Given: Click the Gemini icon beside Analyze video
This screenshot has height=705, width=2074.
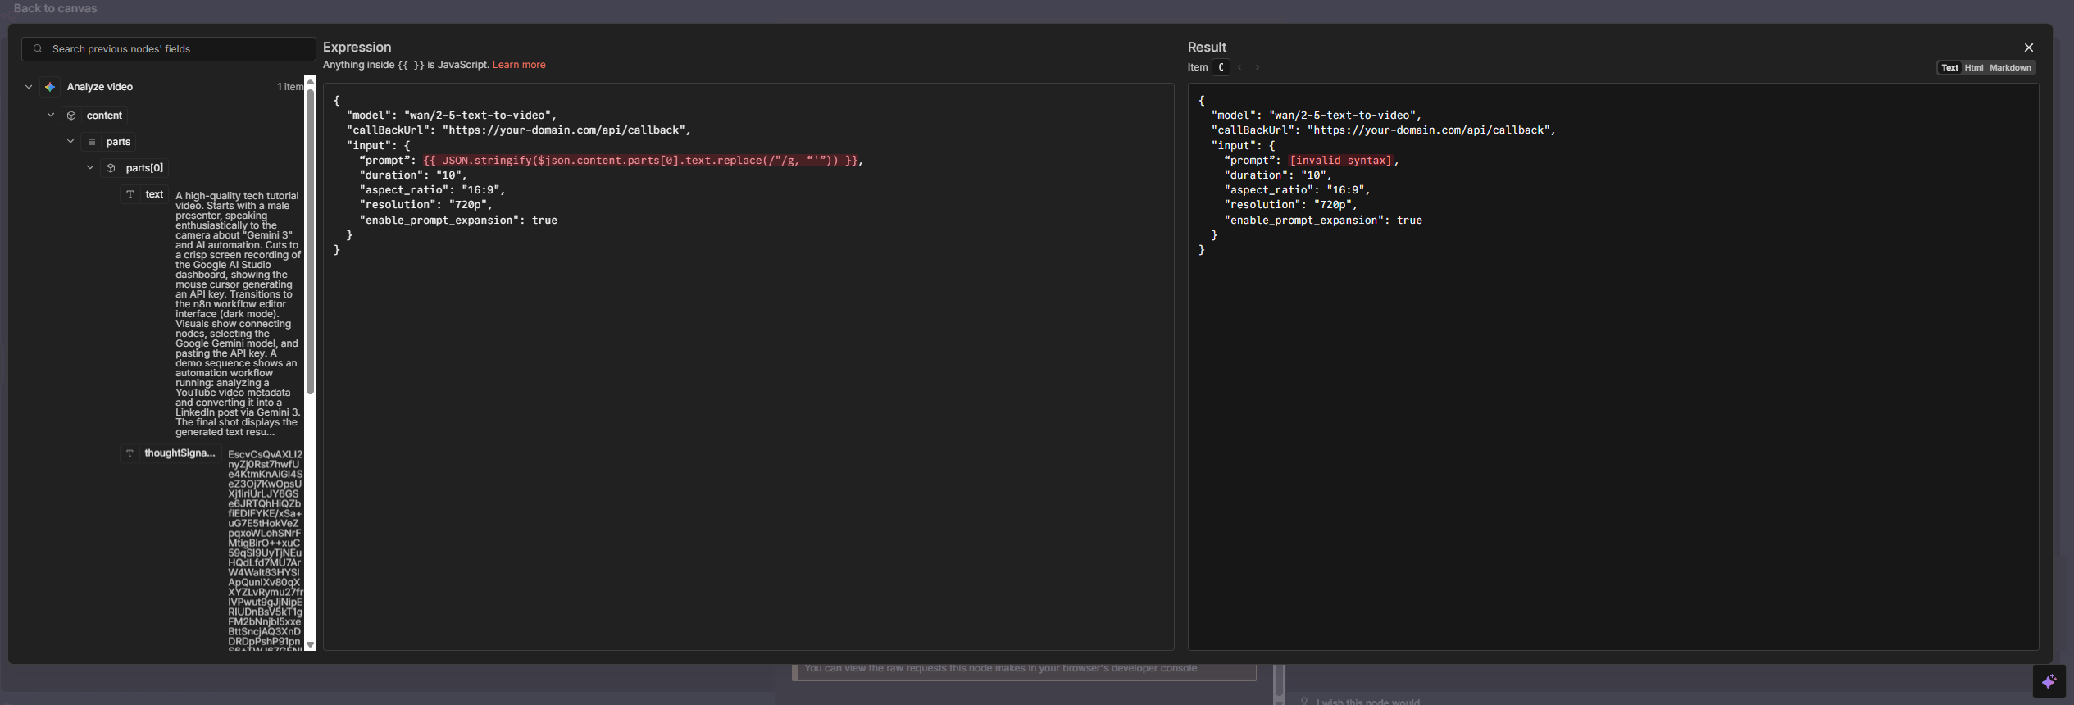Looking at the screenshot, I should coord(50,87).
